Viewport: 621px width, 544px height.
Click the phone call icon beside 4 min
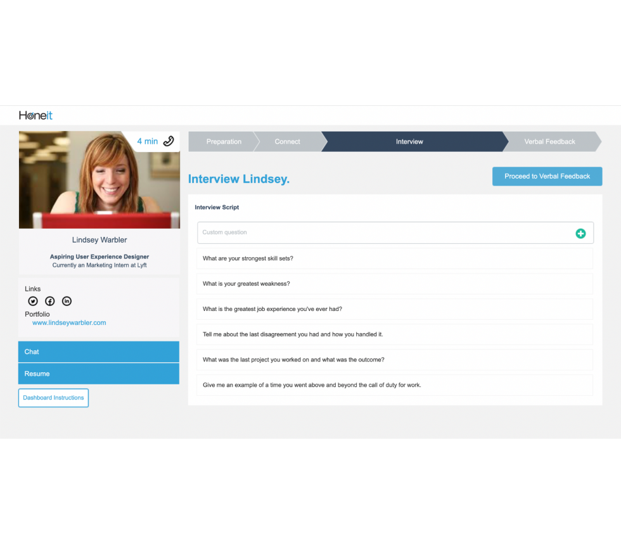(167, 141)
